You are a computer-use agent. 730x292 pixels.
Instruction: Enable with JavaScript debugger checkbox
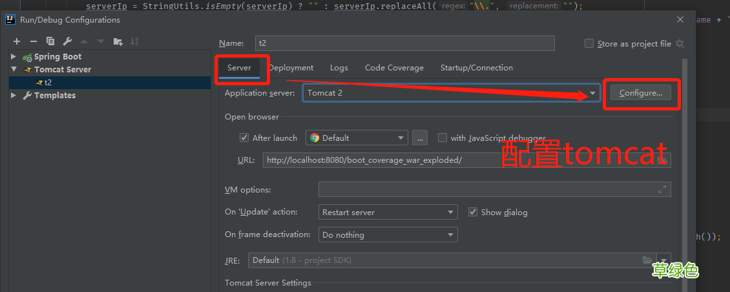pyautogui.click(x=443, y=138)
